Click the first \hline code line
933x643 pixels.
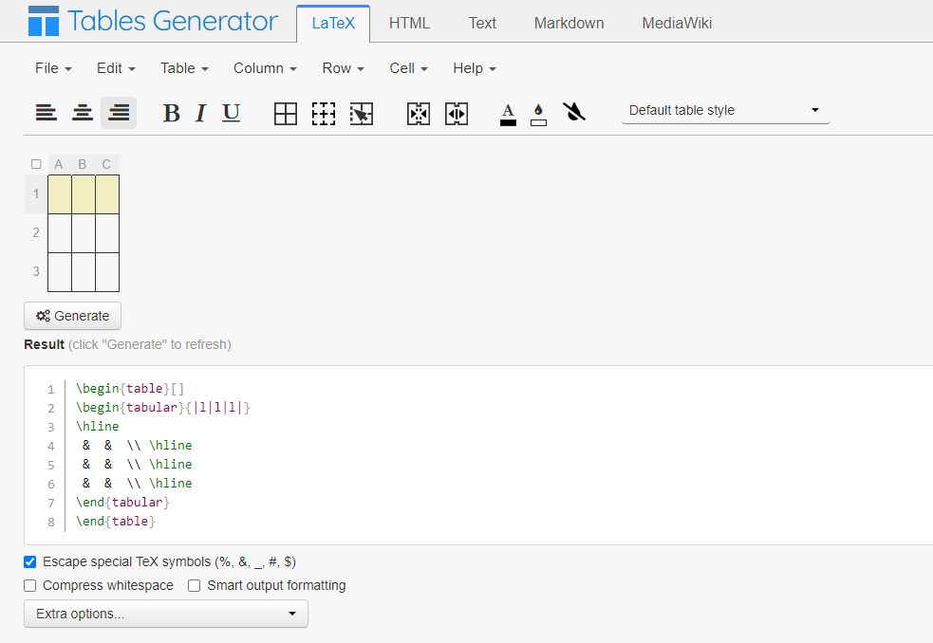[98, 427]
